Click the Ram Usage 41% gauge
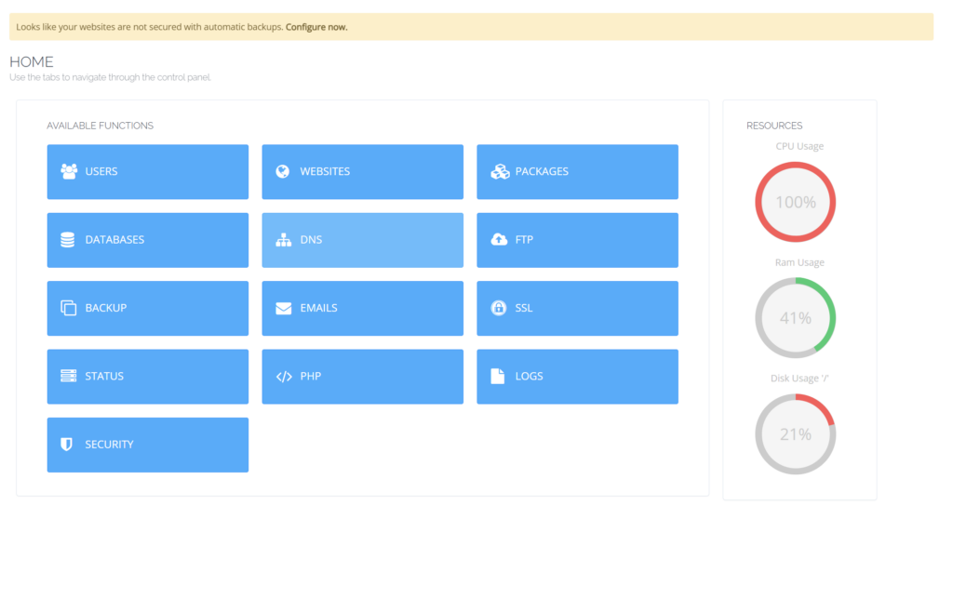The image size is (953, 599). tap(796, 318)
